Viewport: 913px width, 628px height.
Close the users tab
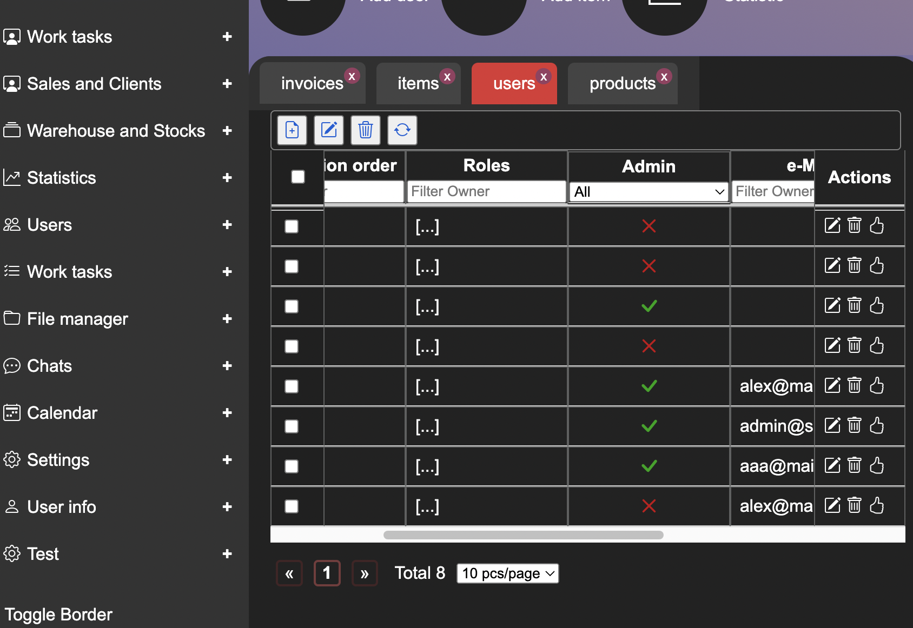544,76
